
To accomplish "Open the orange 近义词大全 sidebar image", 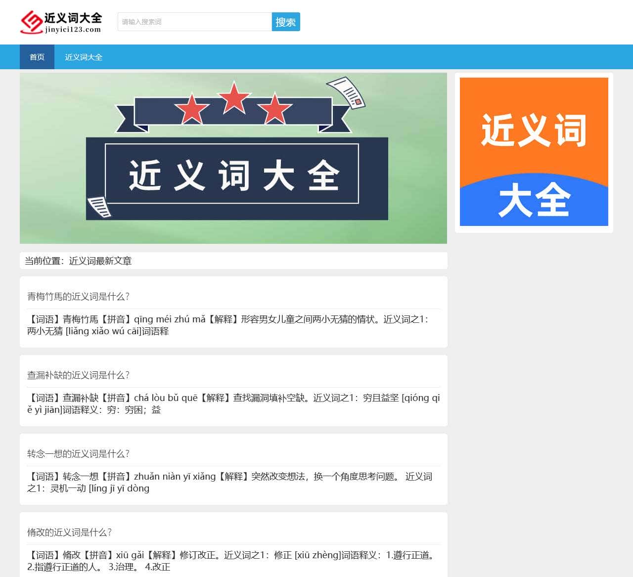I will coord(533,152).
